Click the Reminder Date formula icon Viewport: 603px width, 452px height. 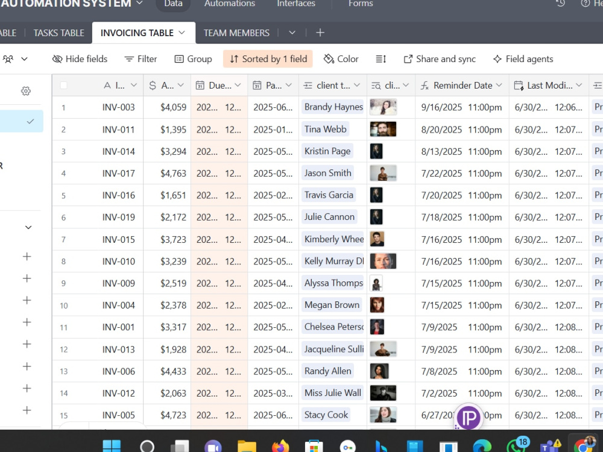[x=425, y=86]
